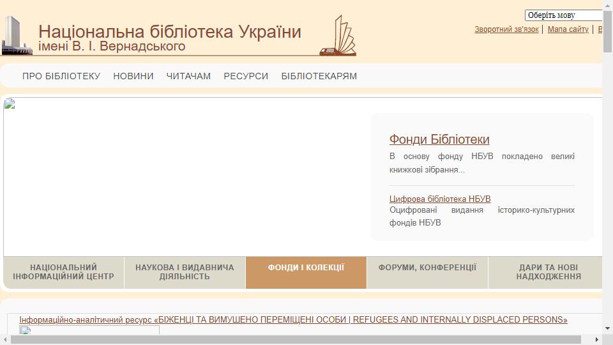
Task: Click the horizontal scrollbar thumb
Action: click(x=296, y=339)
